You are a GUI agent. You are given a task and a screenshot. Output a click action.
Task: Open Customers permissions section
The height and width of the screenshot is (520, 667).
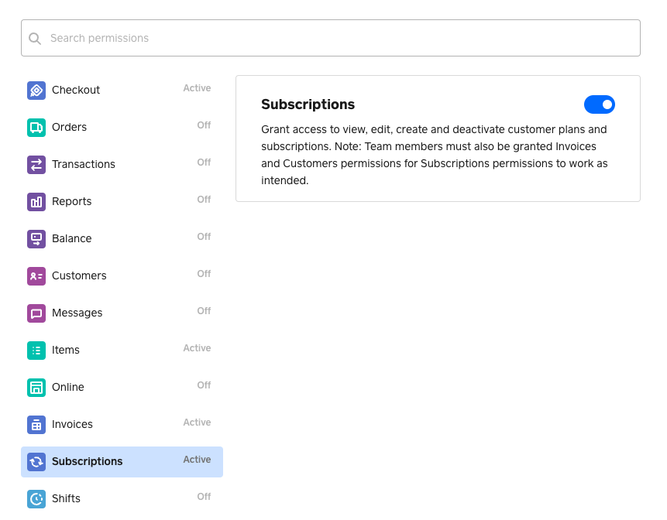(x=79, y=275)
